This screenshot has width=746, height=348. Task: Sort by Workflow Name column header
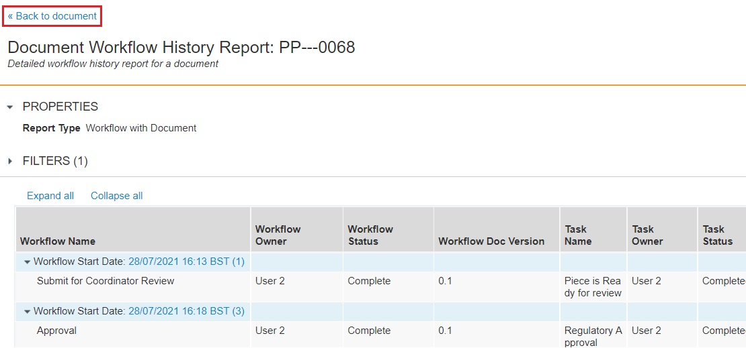(x=58, y=241)
